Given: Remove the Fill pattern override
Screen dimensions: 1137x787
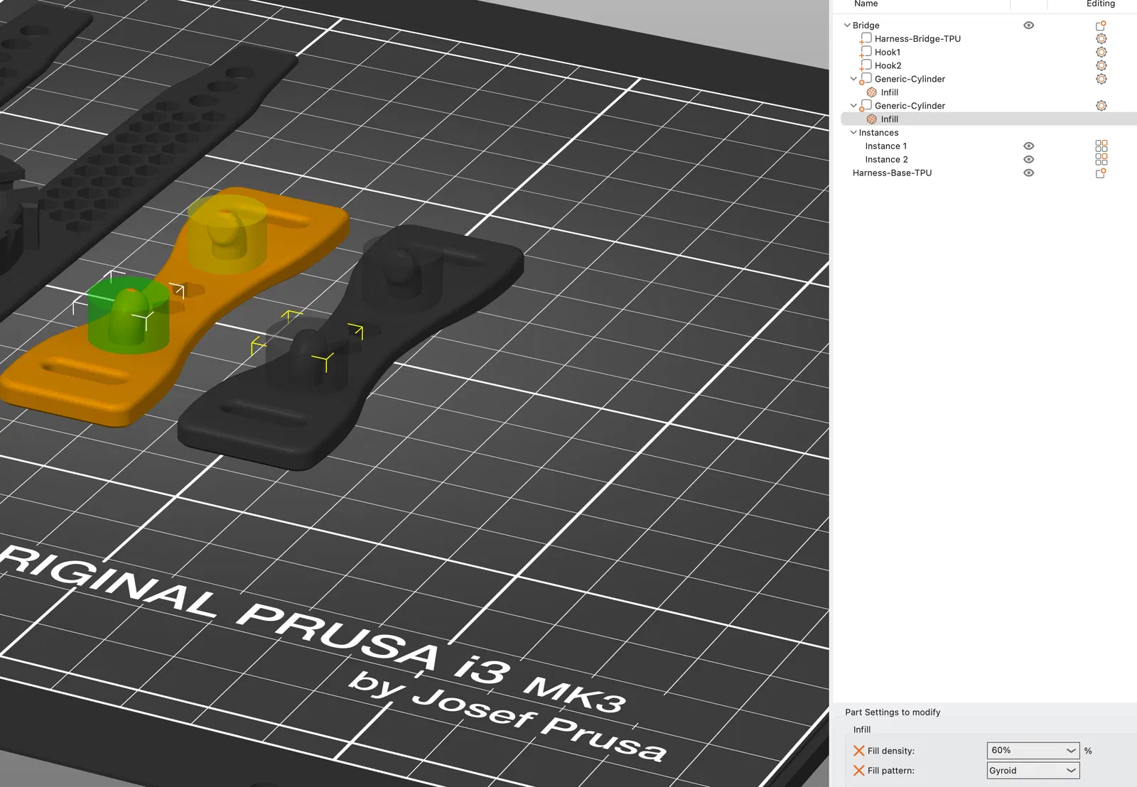Looking at the screenshot, I should 858,770.
